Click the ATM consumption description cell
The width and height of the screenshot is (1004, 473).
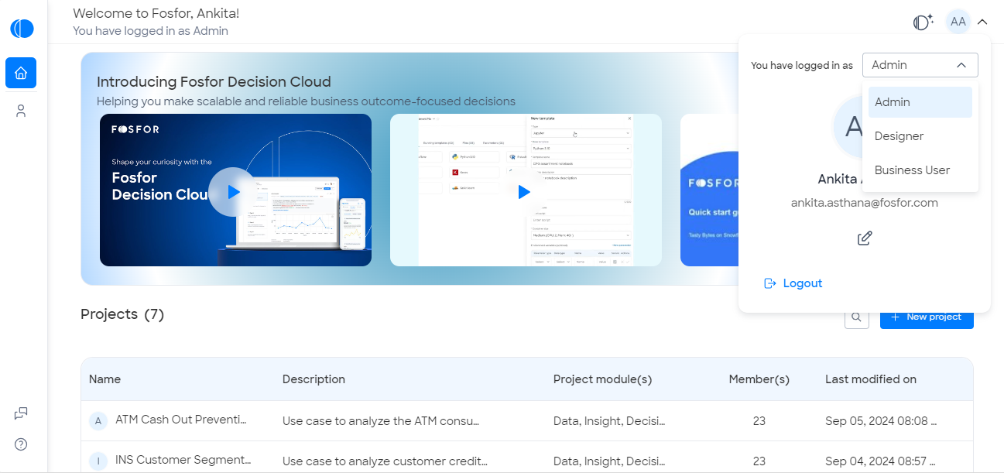click(381, 421)
